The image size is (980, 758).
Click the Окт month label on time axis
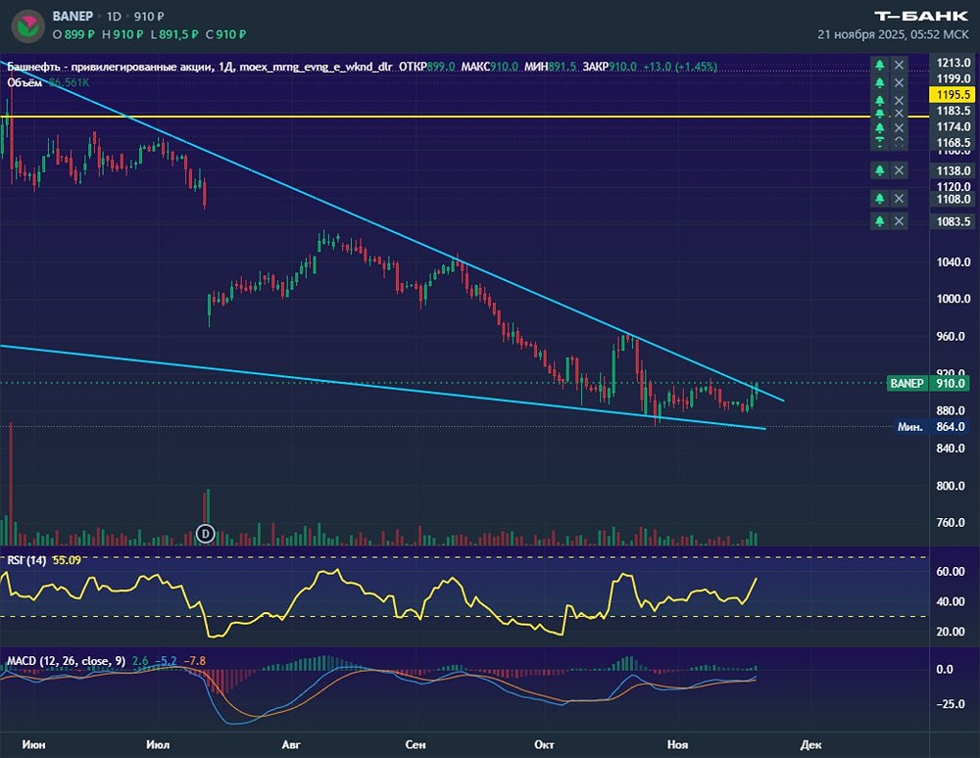tap(544, 744)
